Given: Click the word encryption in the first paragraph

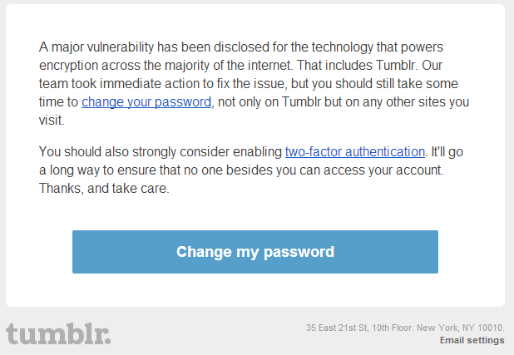Looking at the screenshot, I should point(72,66).
